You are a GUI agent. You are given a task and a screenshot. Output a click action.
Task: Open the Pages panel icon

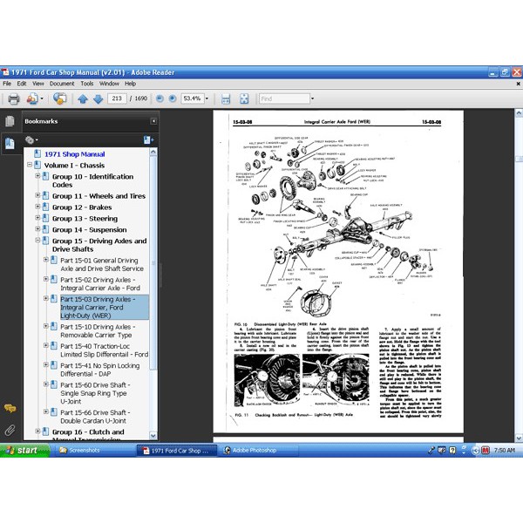[x=10, y=121]
